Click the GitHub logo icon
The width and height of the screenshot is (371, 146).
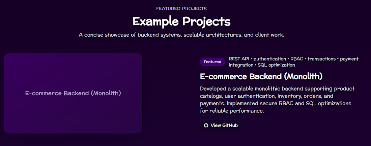pyautogui.click(x=206, y=125)
